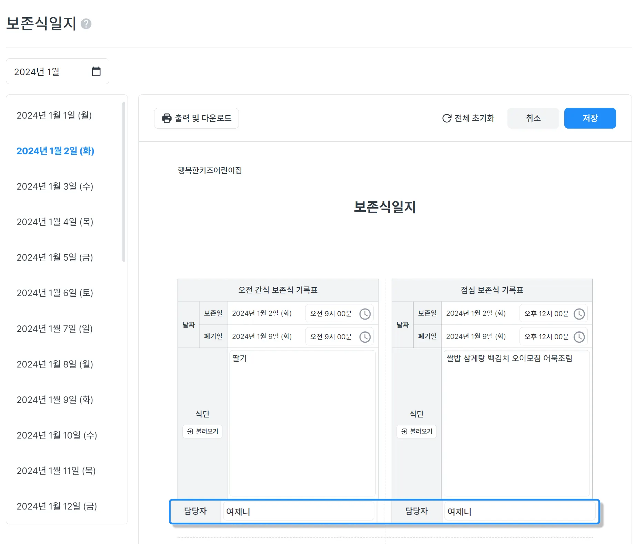This screenshot has height=544, width=635.
Task: Click the help question mark icon
Action: point(86,24)
